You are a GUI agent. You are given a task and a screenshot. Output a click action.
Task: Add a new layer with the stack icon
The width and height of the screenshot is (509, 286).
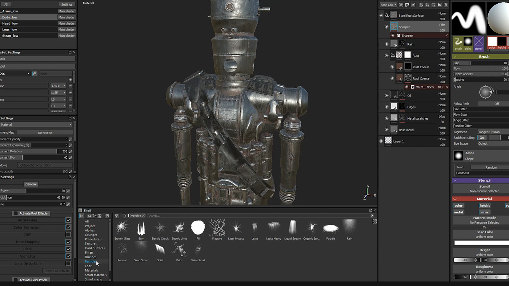pyautogui.click(x=421, y=5)
